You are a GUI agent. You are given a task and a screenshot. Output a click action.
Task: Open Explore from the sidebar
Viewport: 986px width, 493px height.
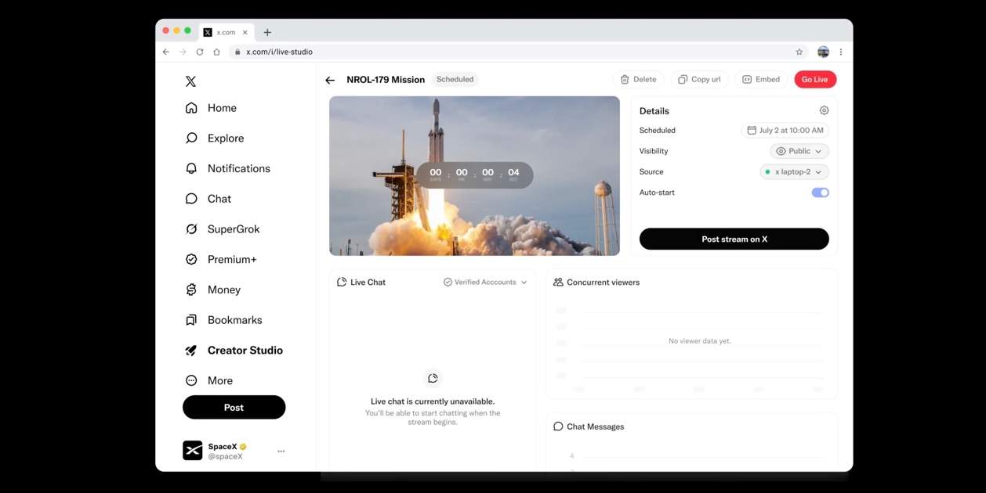pos(215,139)
